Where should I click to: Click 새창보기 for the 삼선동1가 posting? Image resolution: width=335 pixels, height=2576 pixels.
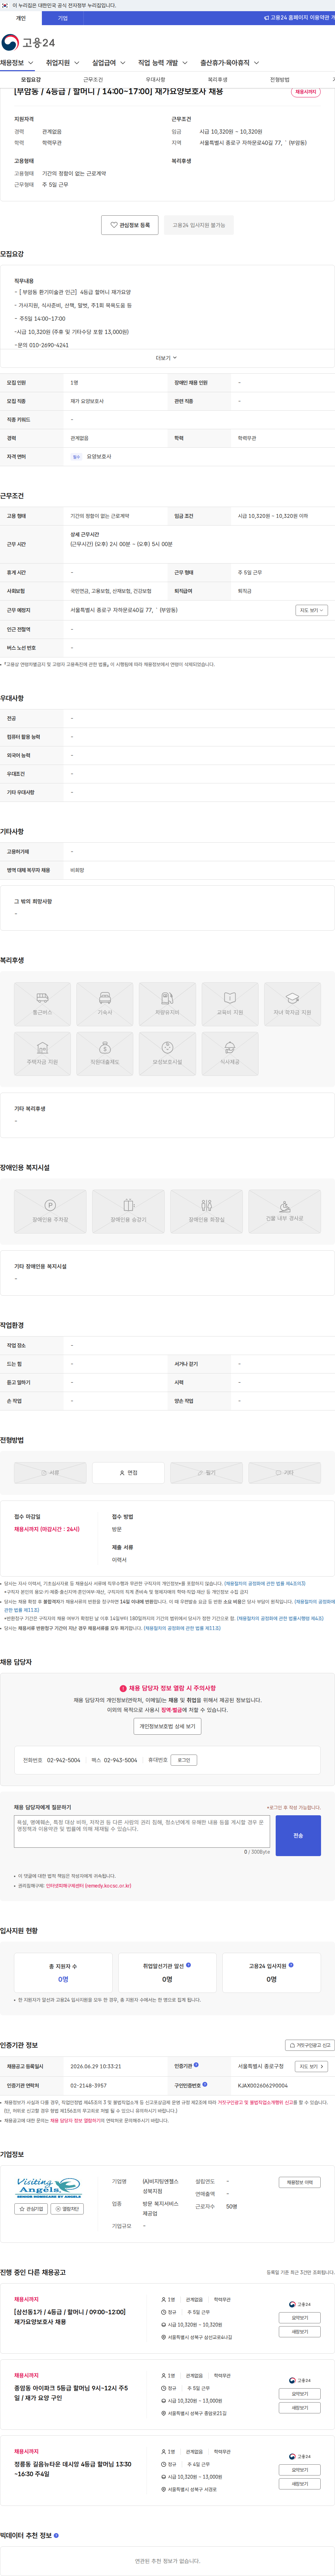[x=299, y=2332]
